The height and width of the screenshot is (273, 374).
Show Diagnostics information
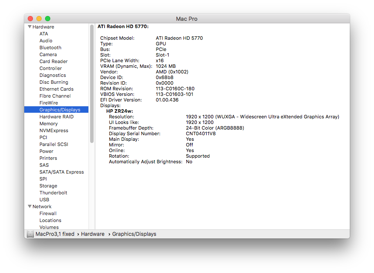tap(53, 75)
